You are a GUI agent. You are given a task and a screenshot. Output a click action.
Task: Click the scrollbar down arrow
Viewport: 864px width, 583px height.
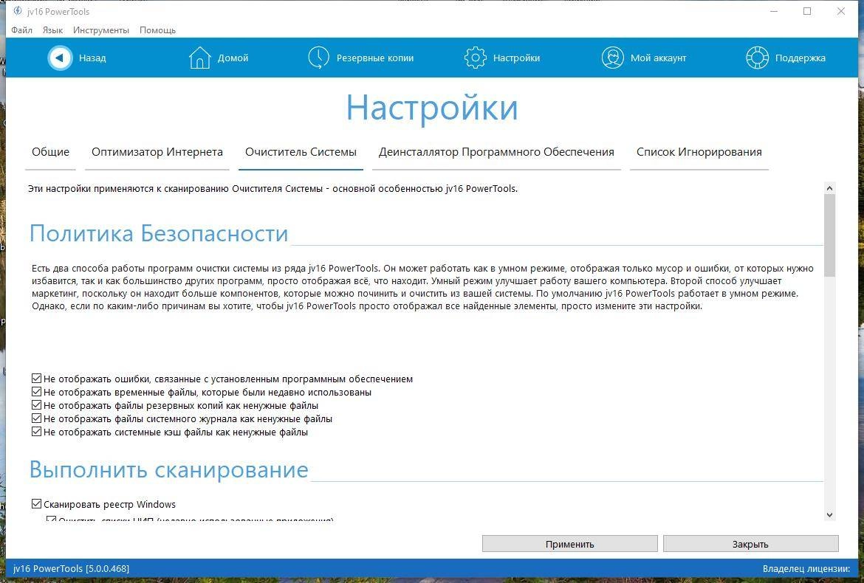tap(830, 514)
